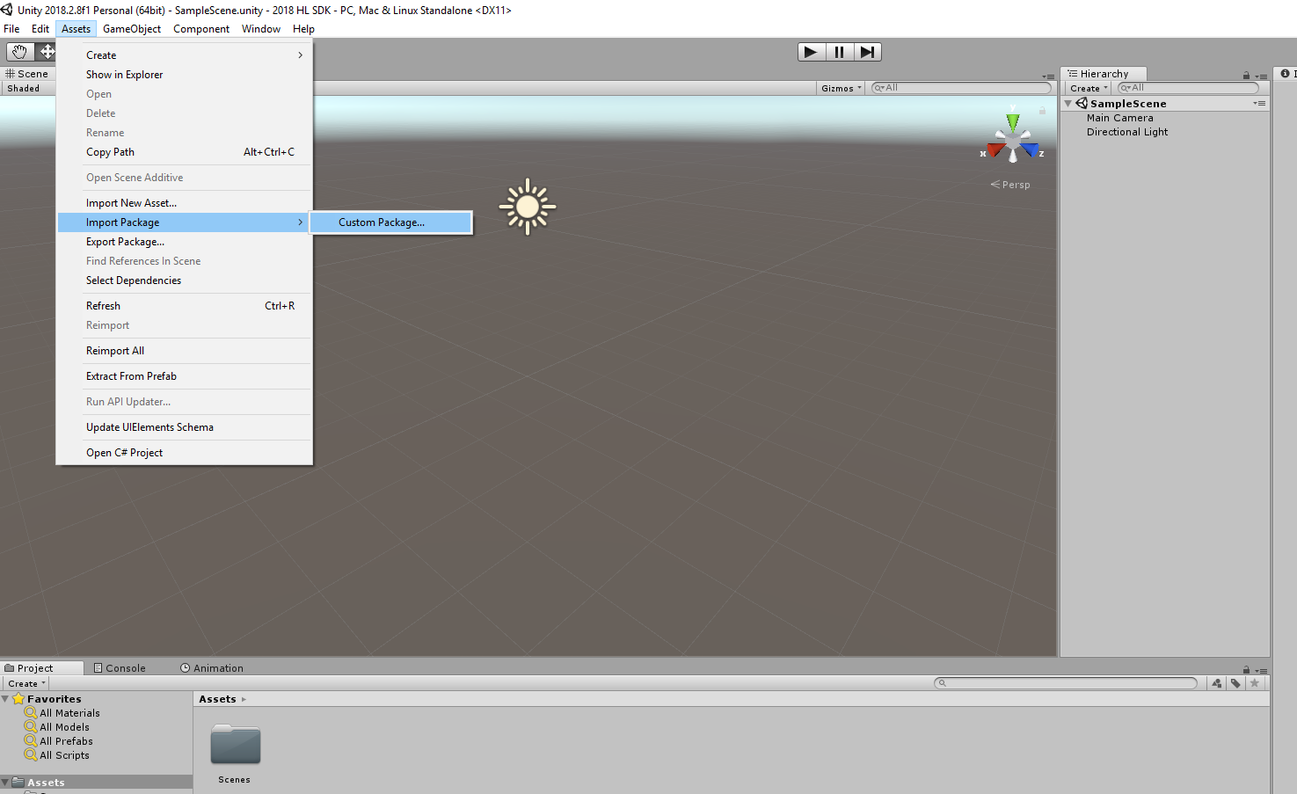The height and width of the screenshot is (794, 1297).
Task: Click the Search by Label tag icon
Action: pos(1235,683)
